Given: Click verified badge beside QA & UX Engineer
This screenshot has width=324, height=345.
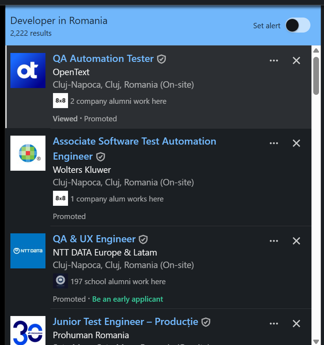Looking at the screenshot, I should 143,239.
